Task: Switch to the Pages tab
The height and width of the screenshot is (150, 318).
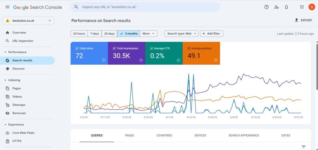Action: pos(129,135)
